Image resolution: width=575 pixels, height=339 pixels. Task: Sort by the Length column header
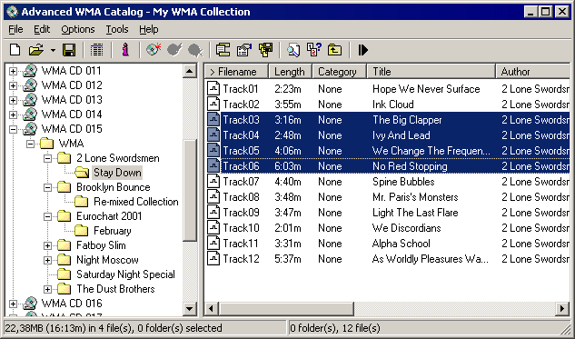(x=290, y=72)
